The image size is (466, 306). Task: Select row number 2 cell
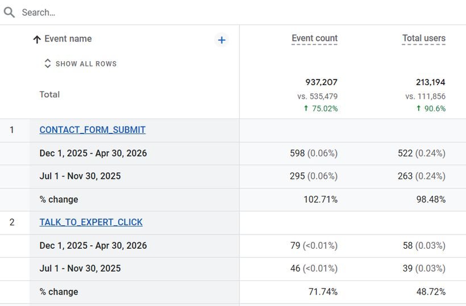pyautogui.click(x=12, y=223)
